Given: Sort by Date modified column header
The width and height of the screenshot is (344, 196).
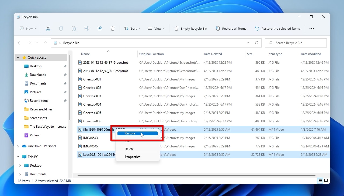Looking at the screenshot, I should pyautogui.click(x=311, y=54).
